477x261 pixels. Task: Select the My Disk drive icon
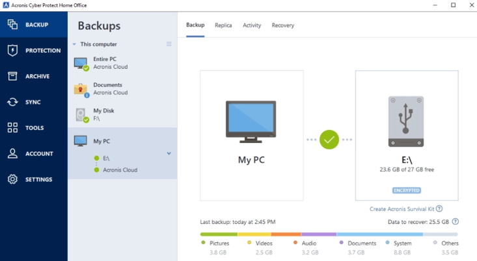coord(81,116)
